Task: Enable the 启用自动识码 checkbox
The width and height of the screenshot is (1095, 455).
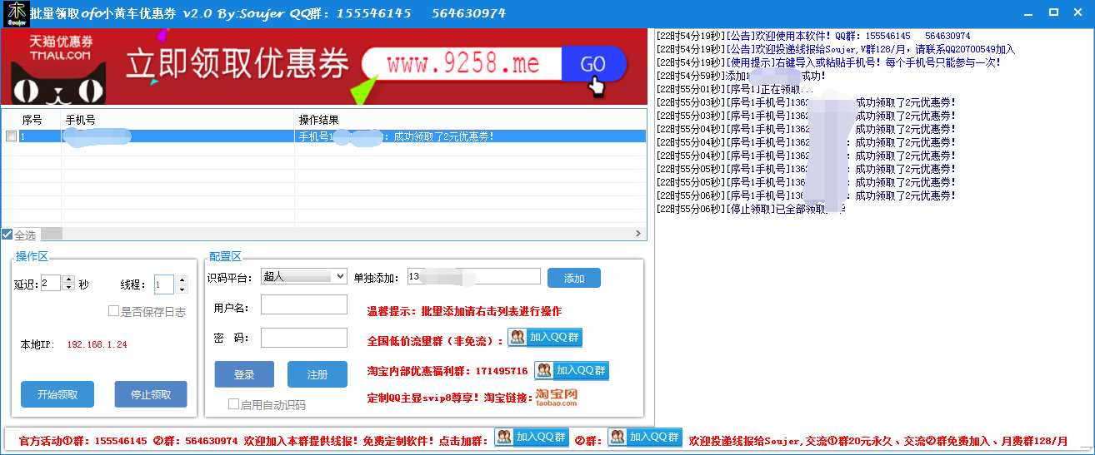Action: pyautogui.click(x=233, y=405)
